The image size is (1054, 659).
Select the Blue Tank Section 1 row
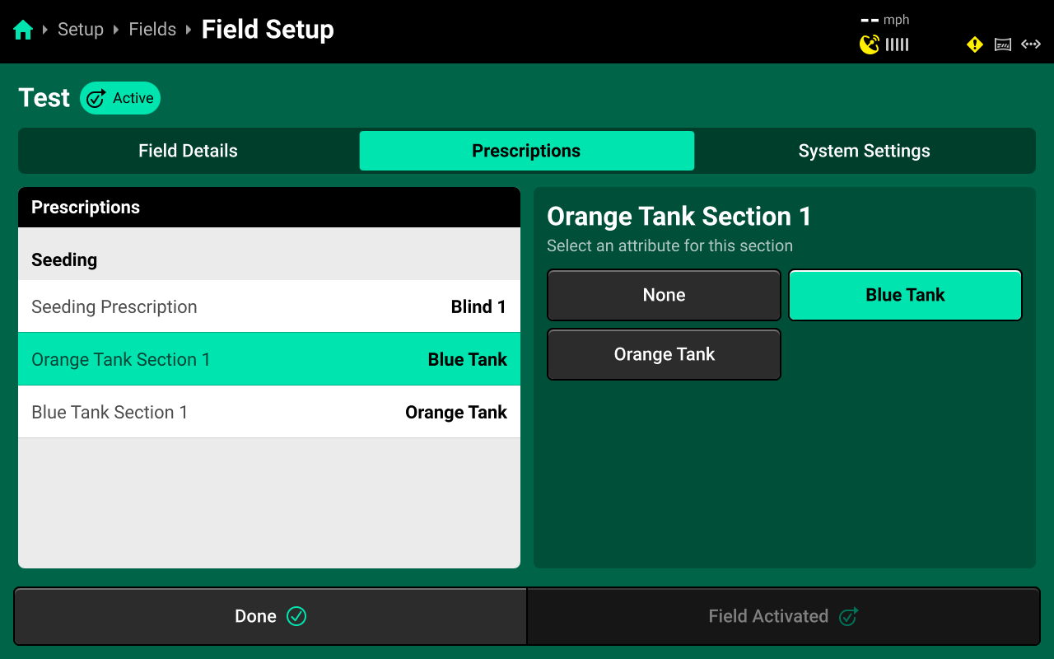pos(268,412)
